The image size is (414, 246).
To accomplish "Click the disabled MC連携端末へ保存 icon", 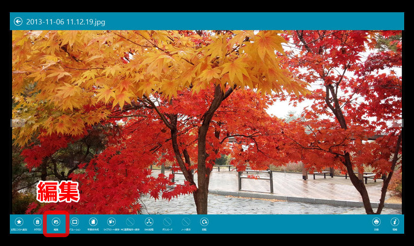I will click(x=130, y=222).
